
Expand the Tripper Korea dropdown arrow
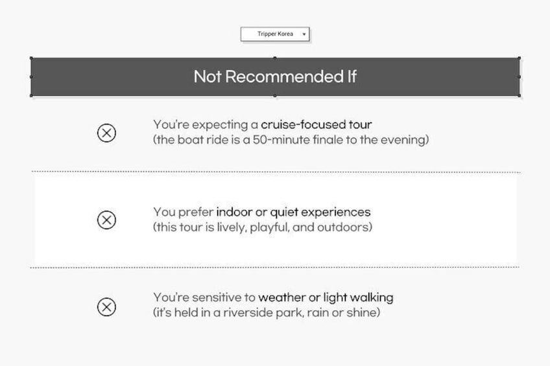304,34
